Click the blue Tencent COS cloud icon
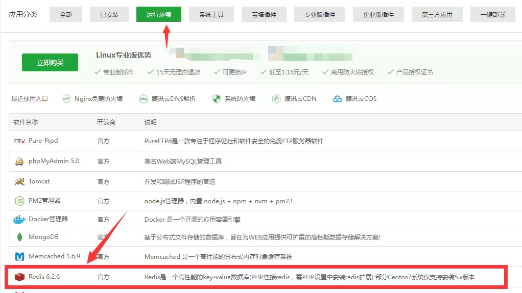Viewport: 522px width, 293px height. coord(338,99)
